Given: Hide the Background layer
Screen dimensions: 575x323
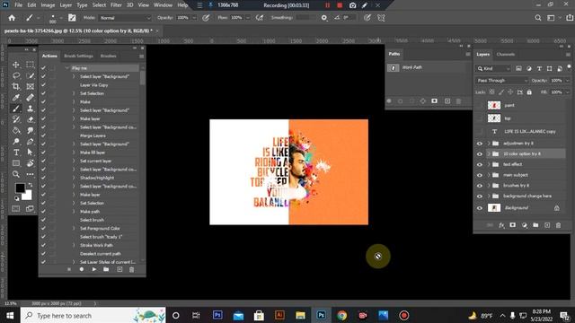Looking at the screenshot, I should (x=479, y=208).
